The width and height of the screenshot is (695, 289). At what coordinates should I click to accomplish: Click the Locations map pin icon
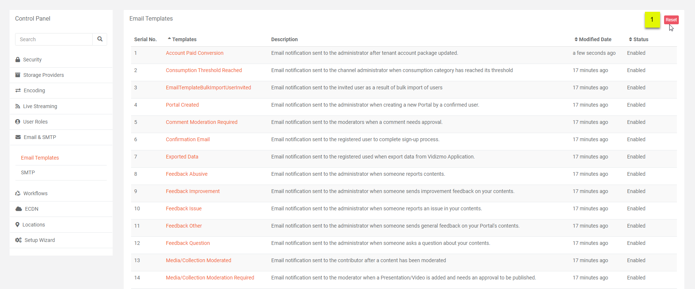[17, 225]
